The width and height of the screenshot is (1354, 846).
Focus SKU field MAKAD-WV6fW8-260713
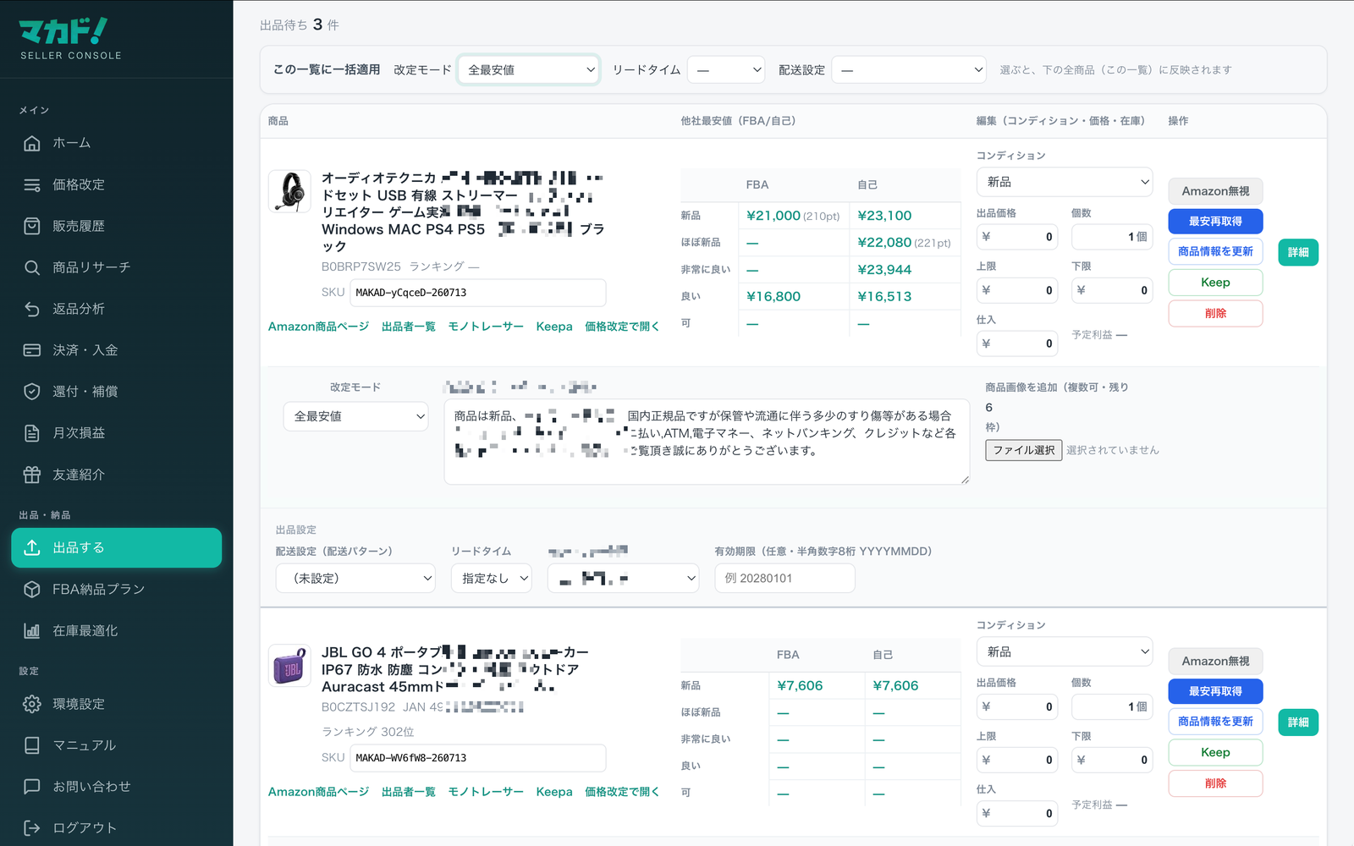coord(478,758)
